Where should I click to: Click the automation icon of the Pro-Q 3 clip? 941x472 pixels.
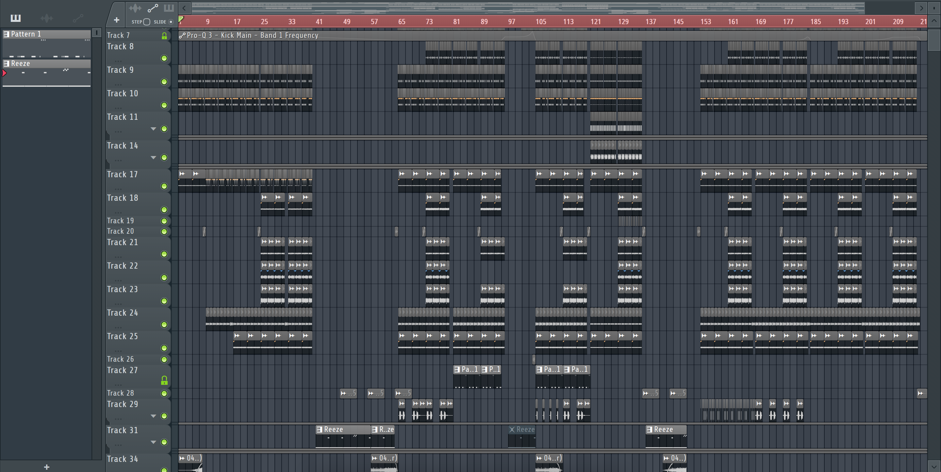point(182,35)
